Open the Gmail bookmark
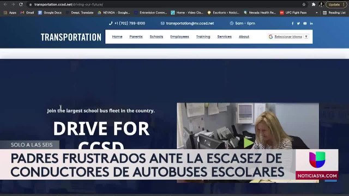Image resolution: width=349 pixels, height=196 pixels. (x=27, y=13)
